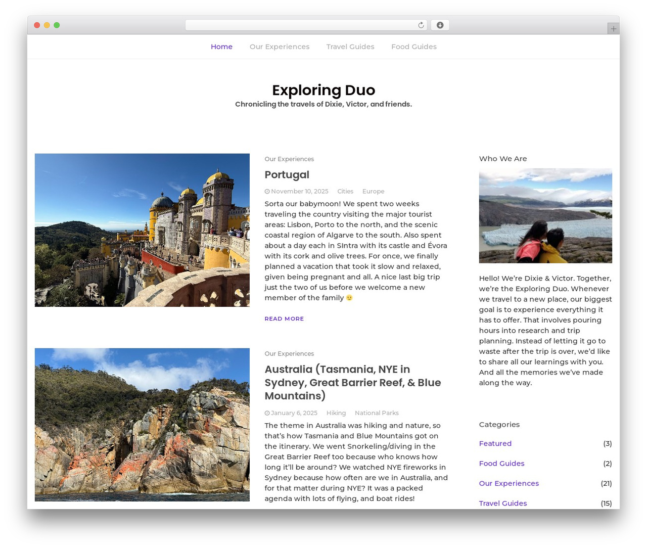Open the Our Experiences category in sidebar
Viewport: 647px width, 548px height.
[x=509, y=483]
